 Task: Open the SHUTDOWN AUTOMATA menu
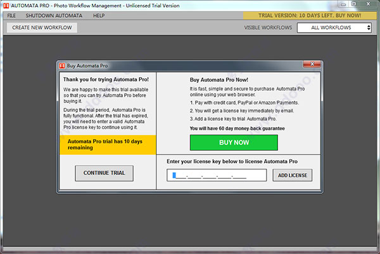coord(54,16)
